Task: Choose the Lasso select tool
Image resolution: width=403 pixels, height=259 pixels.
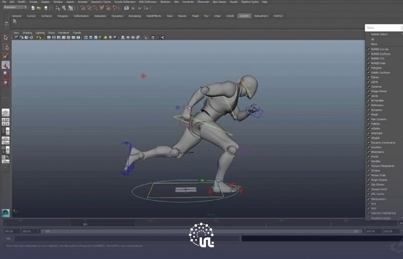Action: (x=6, y=47)
